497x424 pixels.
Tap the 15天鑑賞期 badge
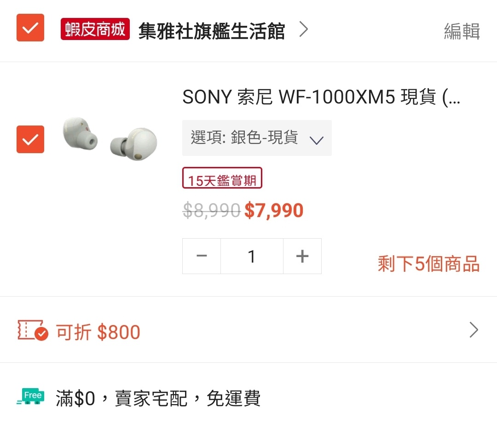(222, 178)
